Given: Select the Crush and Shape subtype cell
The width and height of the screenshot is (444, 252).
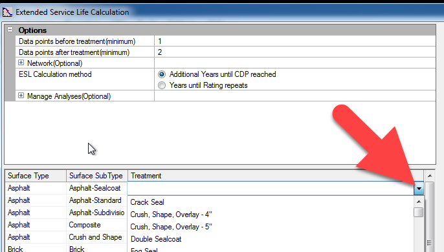Looking at the screenshot, I should coord(97,237).
